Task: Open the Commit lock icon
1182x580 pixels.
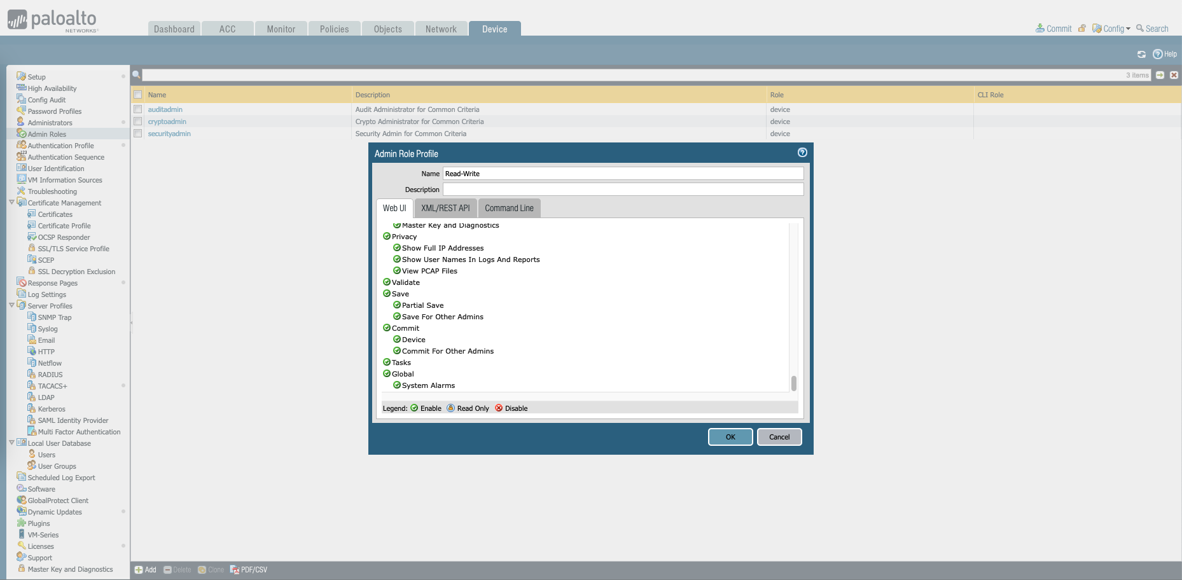Action: pos(1082,29)
